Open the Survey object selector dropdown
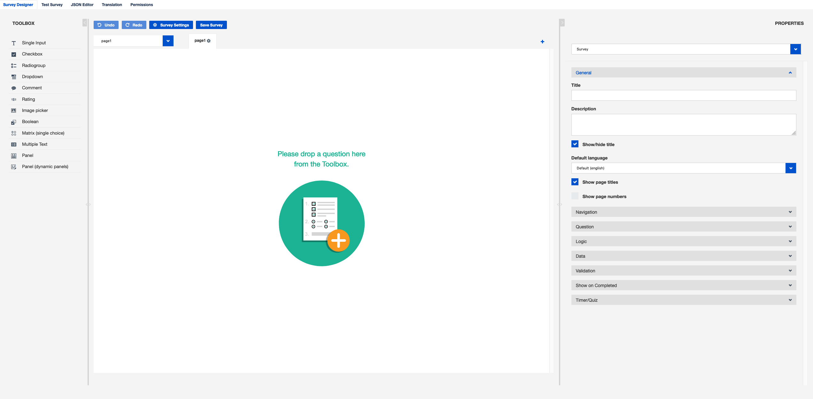 795,49
